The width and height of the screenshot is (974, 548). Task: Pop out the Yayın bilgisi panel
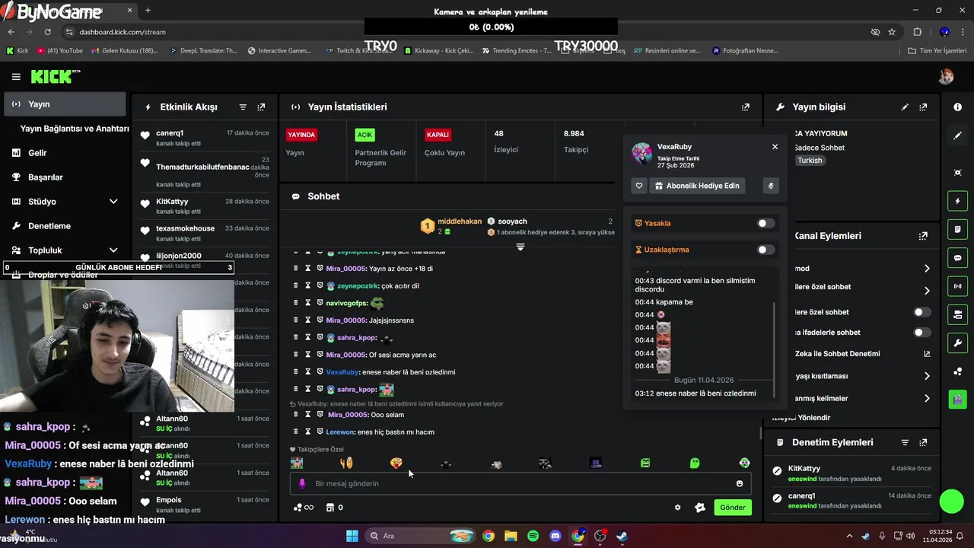(923, 107)
